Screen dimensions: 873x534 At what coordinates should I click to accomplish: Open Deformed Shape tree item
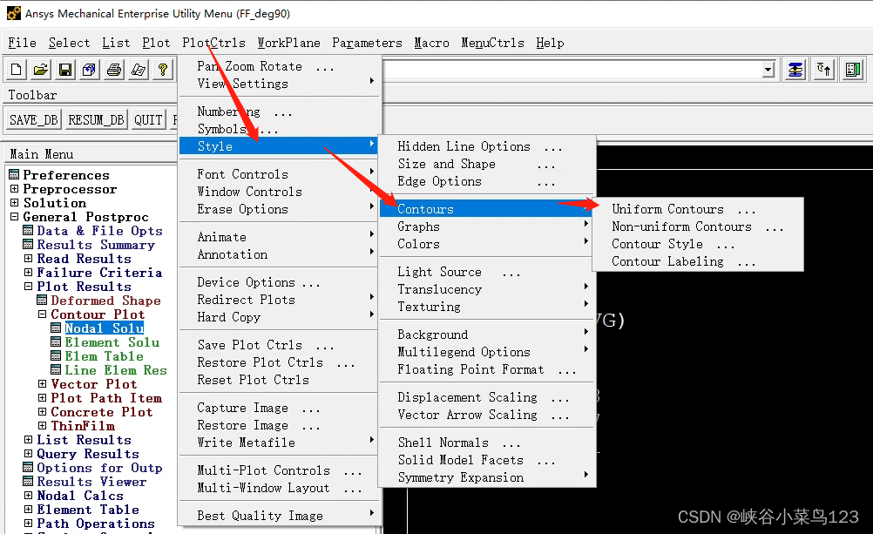tap(105, 301)
